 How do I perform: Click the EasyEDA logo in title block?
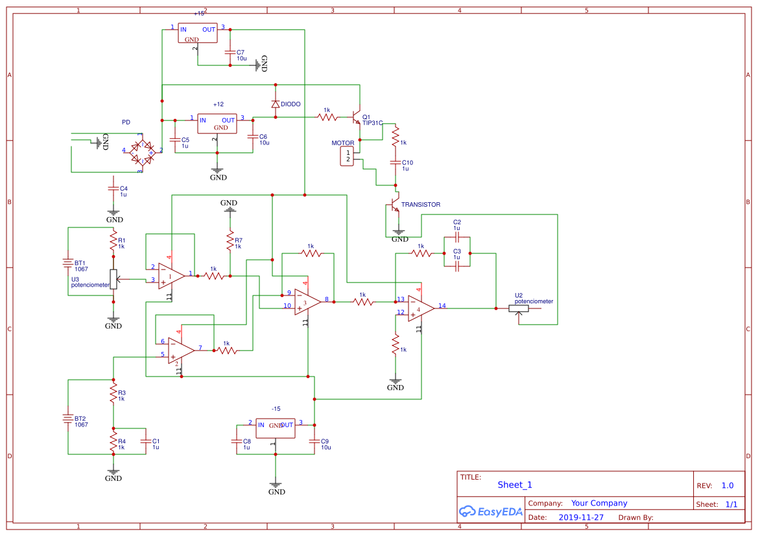490,511
